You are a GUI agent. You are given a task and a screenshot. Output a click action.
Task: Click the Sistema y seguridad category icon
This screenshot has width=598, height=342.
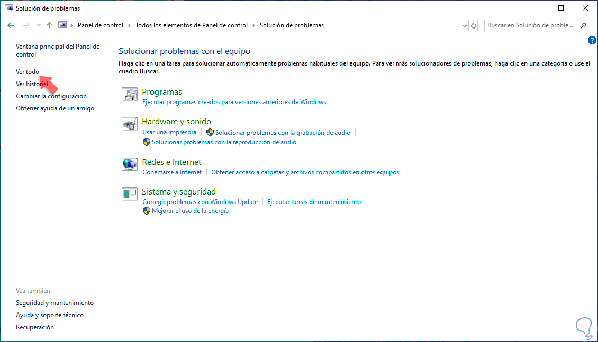coord(130,193)
